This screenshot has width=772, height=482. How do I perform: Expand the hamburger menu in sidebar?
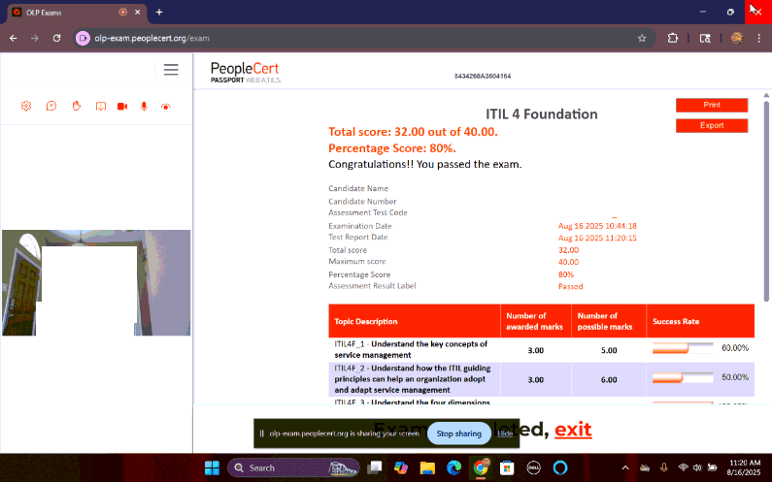tap(171, 70)
